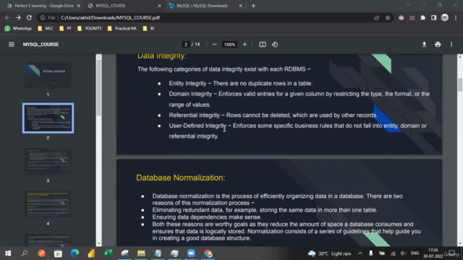Select page 3 thumbnail

click(48, 161)
